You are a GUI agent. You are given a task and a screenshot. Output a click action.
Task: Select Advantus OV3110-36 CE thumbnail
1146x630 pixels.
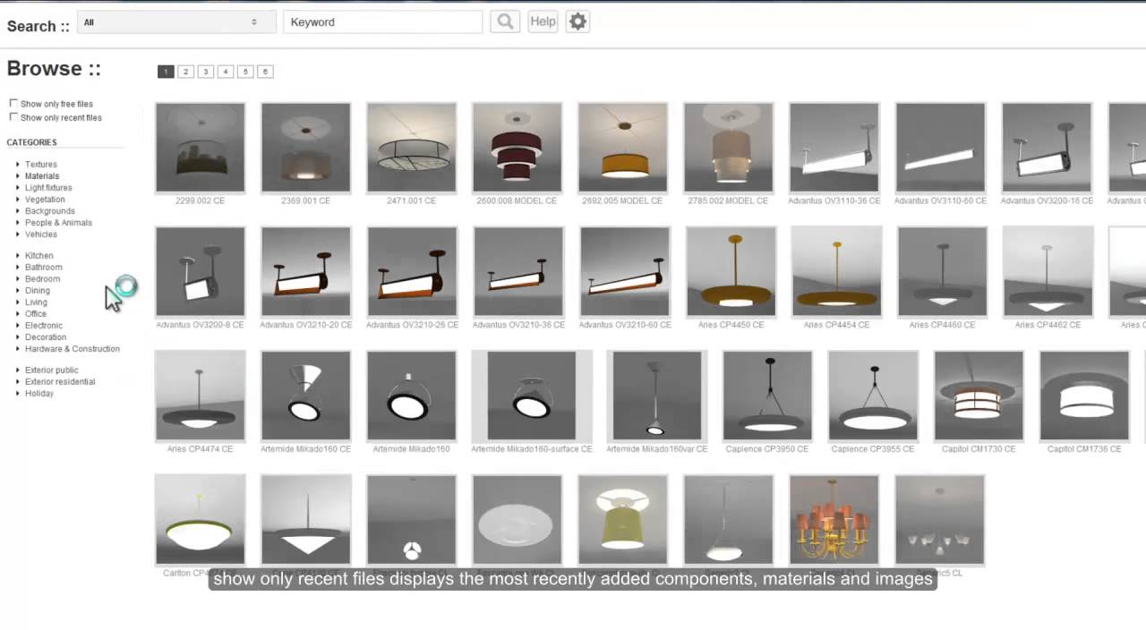(x=834, y=148)
